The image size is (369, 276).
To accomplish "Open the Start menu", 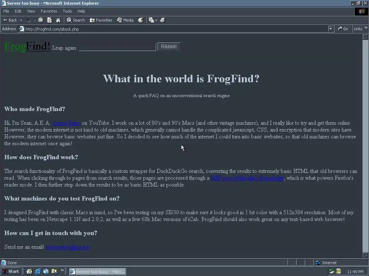I will tap(10, 271).
